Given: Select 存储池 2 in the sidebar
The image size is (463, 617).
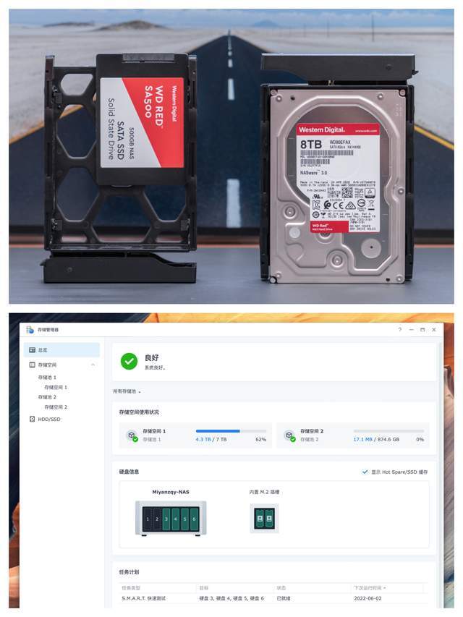Looking at the screenshot, I should pos(47,397).
